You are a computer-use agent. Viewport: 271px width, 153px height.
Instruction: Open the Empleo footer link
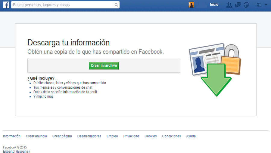pyautogui.click(x=112, y=136)
